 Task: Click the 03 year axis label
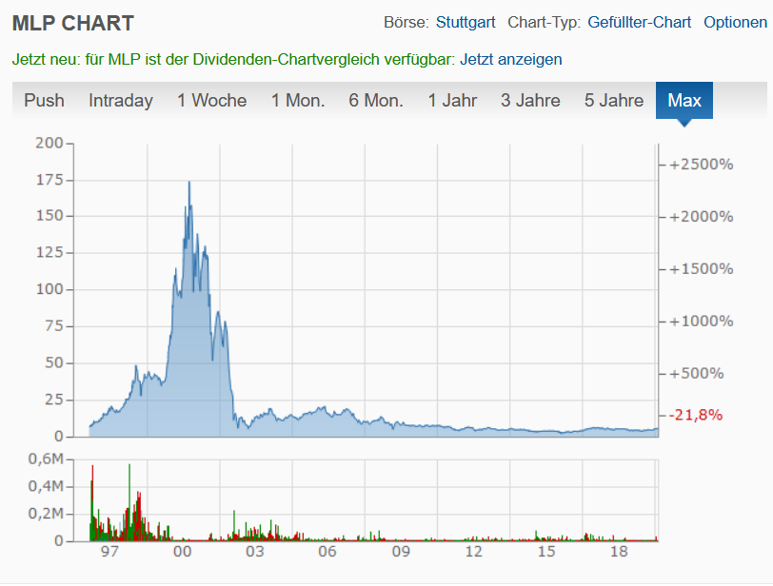255,552
